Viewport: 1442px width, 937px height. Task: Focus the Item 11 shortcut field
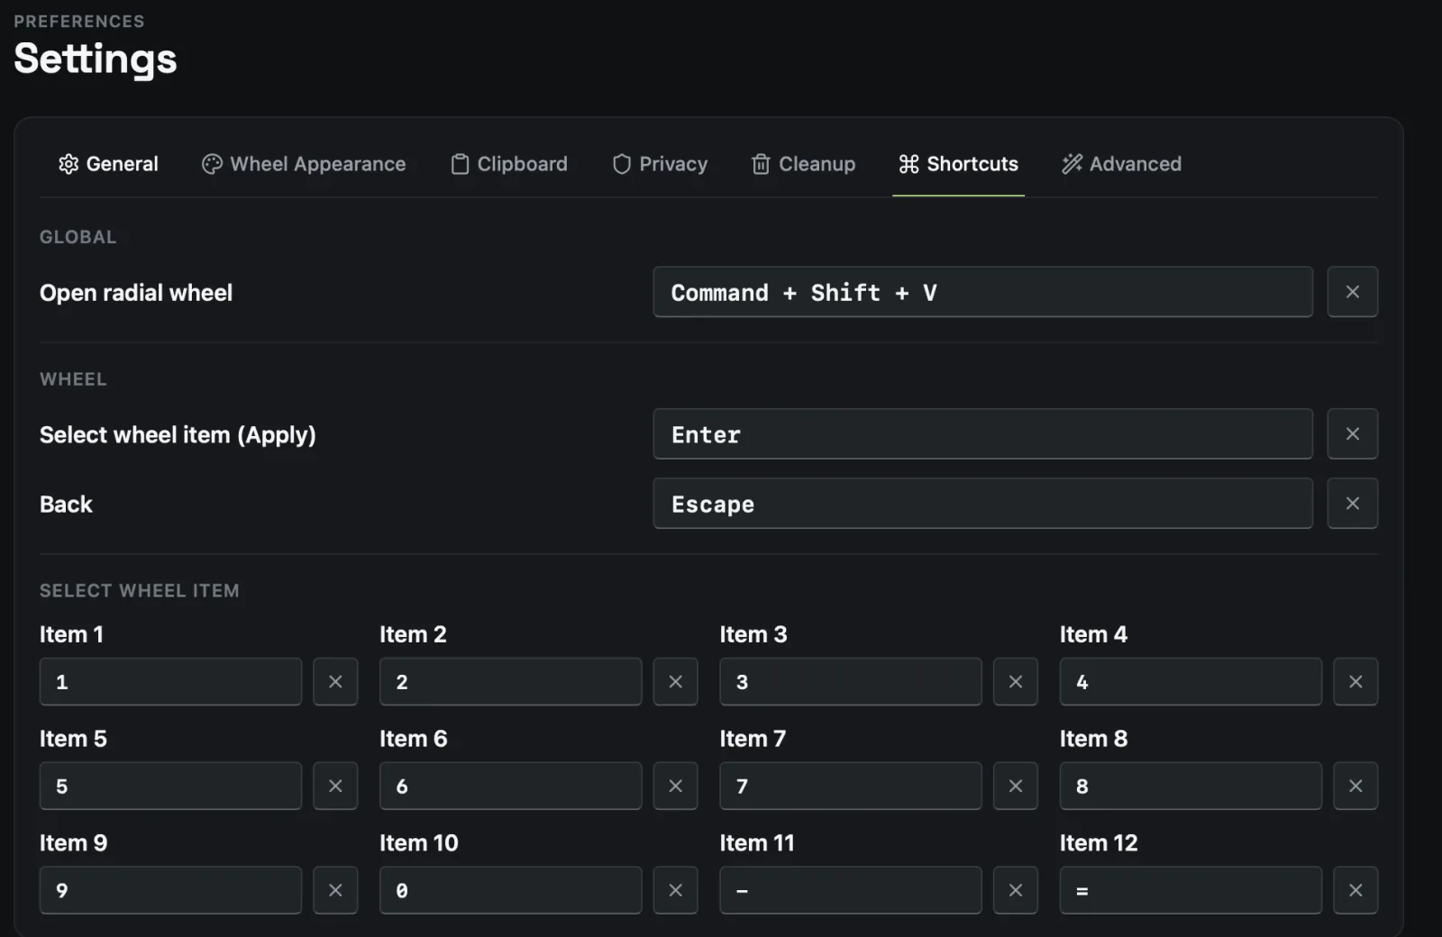[851, 890]
